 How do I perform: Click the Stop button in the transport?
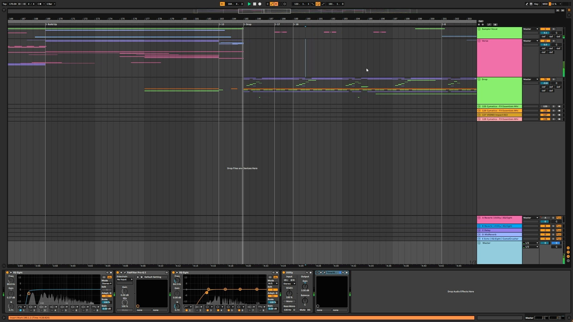point(255,4)
